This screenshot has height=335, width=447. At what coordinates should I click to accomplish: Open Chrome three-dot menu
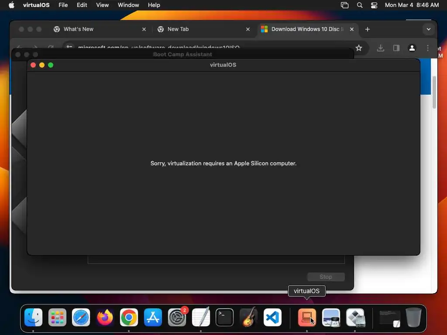[428, 48]
